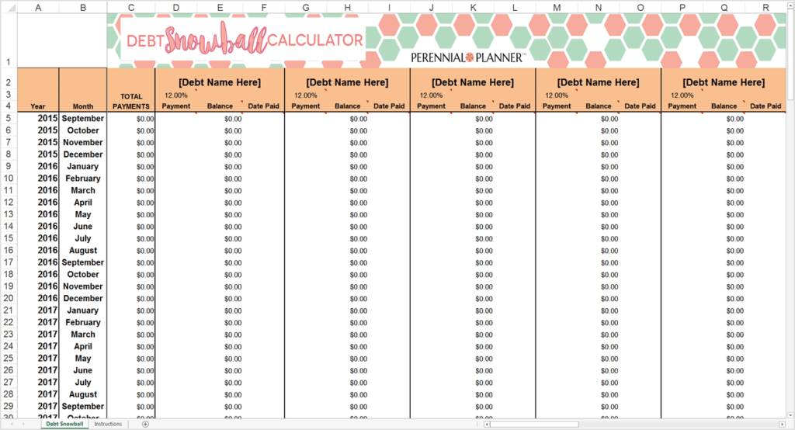
Task: Click the horizontal scrollbar left arrow
Action: tap(486, 424)
